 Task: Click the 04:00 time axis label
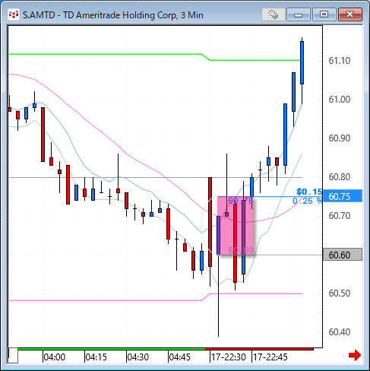click(55, 357)
